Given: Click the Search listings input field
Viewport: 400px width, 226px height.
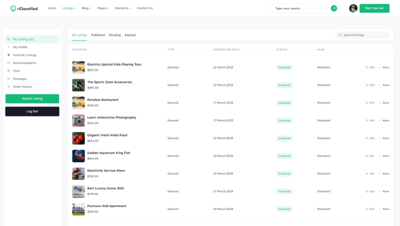Looking at the screenshot, I should pyautogui.click(x=364, y=35).
